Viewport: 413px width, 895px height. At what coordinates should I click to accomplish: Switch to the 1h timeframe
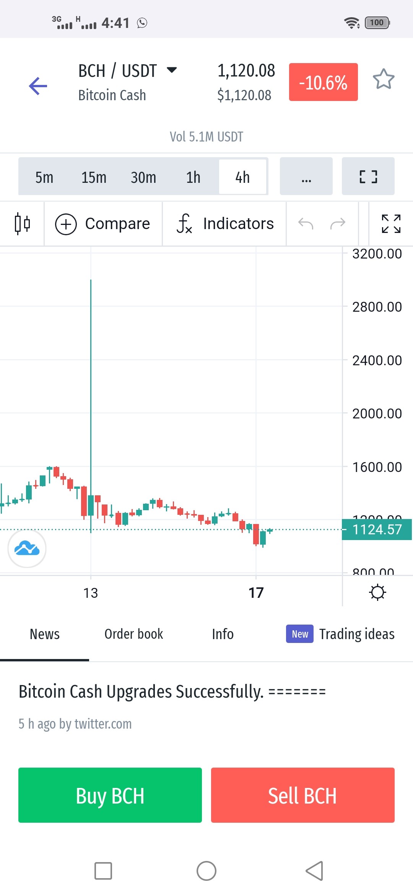pyautogui.click(x=193, y=177)
